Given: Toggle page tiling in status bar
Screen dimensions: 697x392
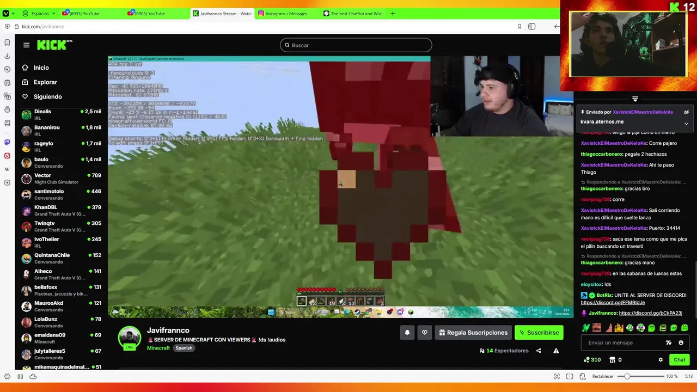Looking at the screenshot, I should [x=569, y=376].
